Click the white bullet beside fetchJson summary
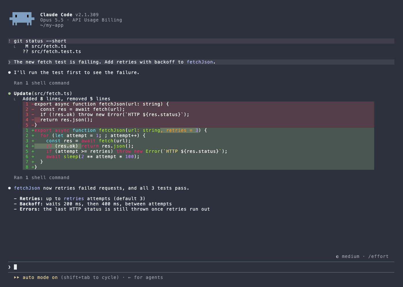 9,188
